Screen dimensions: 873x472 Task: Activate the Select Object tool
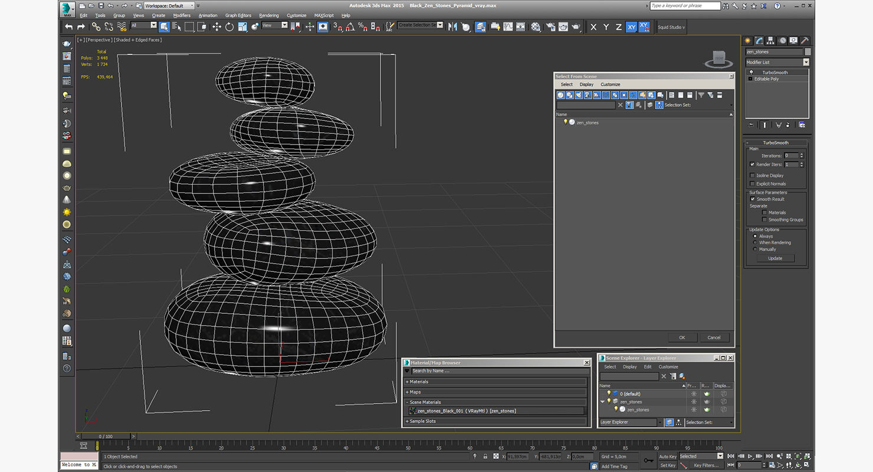click(x=164, y=27)
